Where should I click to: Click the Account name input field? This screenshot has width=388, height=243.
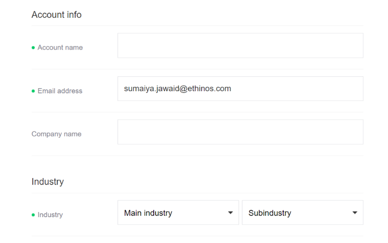pos(240,45)
